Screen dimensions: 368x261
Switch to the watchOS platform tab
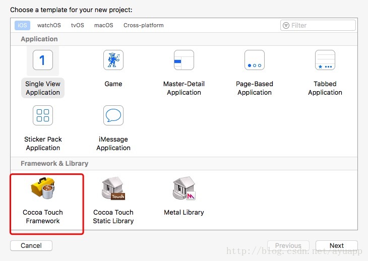[x=49, y=25]
